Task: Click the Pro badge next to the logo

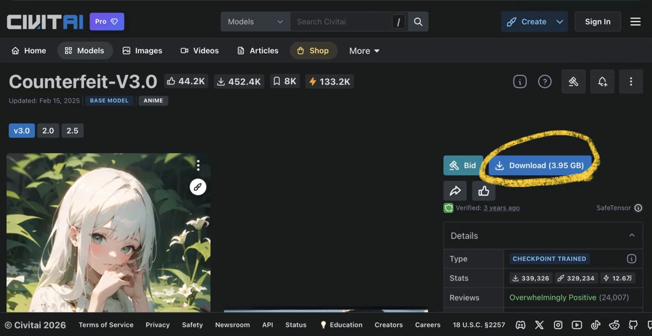Action: tap(107, 22)
